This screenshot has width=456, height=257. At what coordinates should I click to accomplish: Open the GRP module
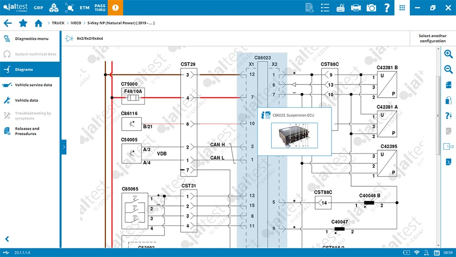pyautogui.click(x=38, y=8)
